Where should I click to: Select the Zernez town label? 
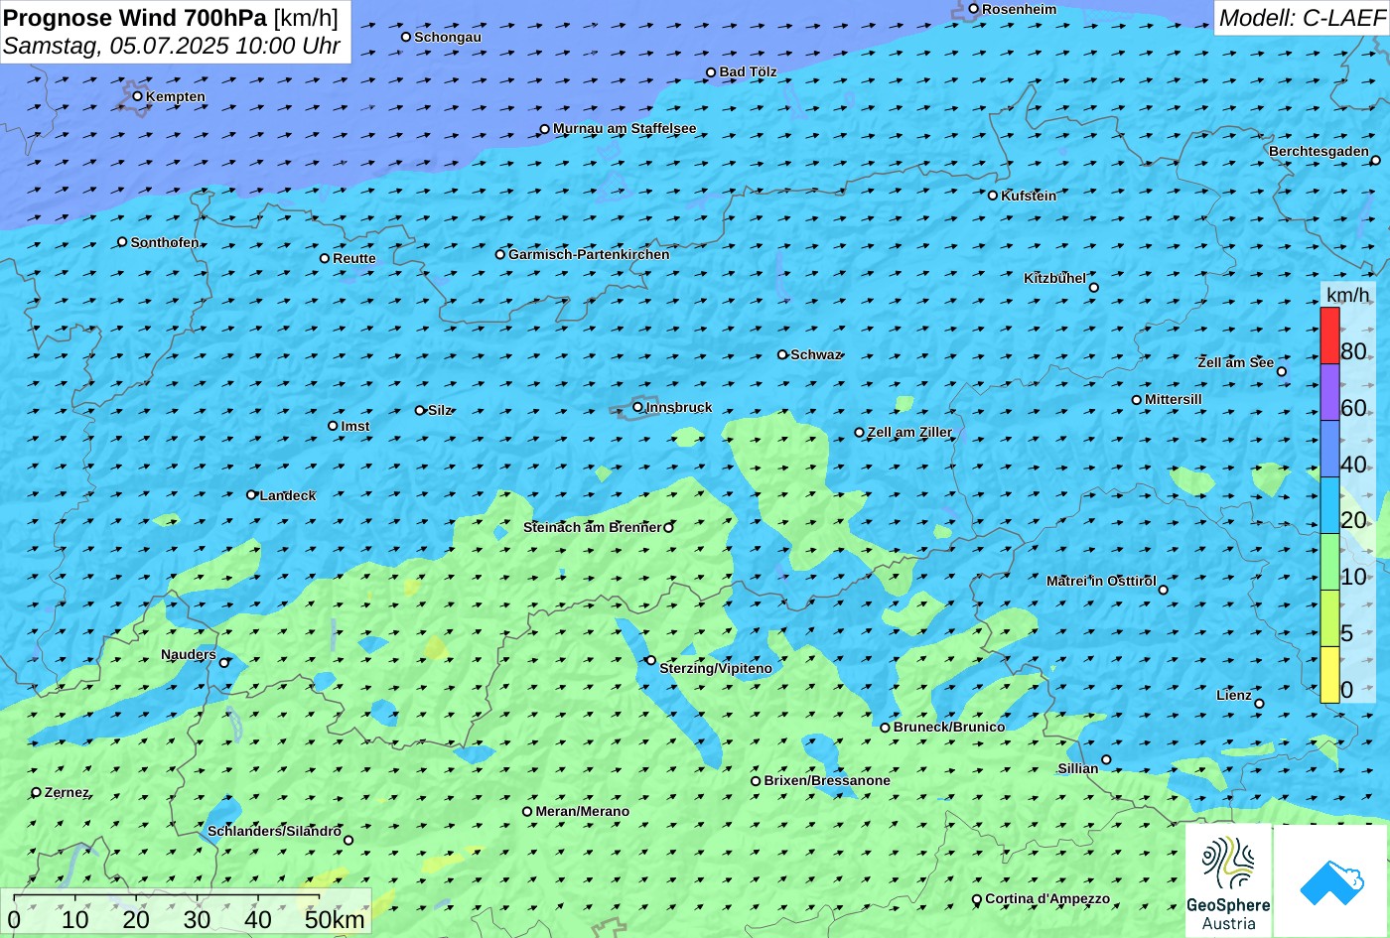tap(67, 792)
